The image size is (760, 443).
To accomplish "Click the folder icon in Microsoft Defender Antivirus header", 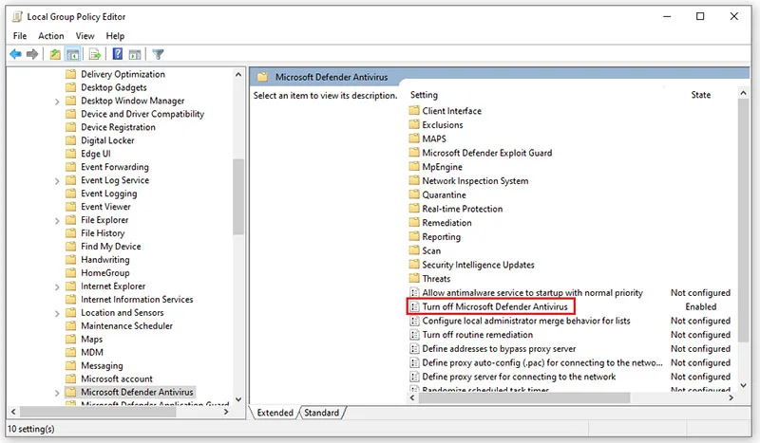I will pyautogui.click(x=262, y=77).
